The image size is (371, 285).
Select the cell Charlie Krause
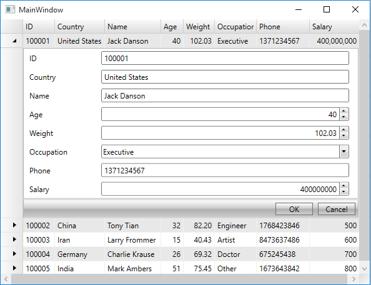point(133,254)
